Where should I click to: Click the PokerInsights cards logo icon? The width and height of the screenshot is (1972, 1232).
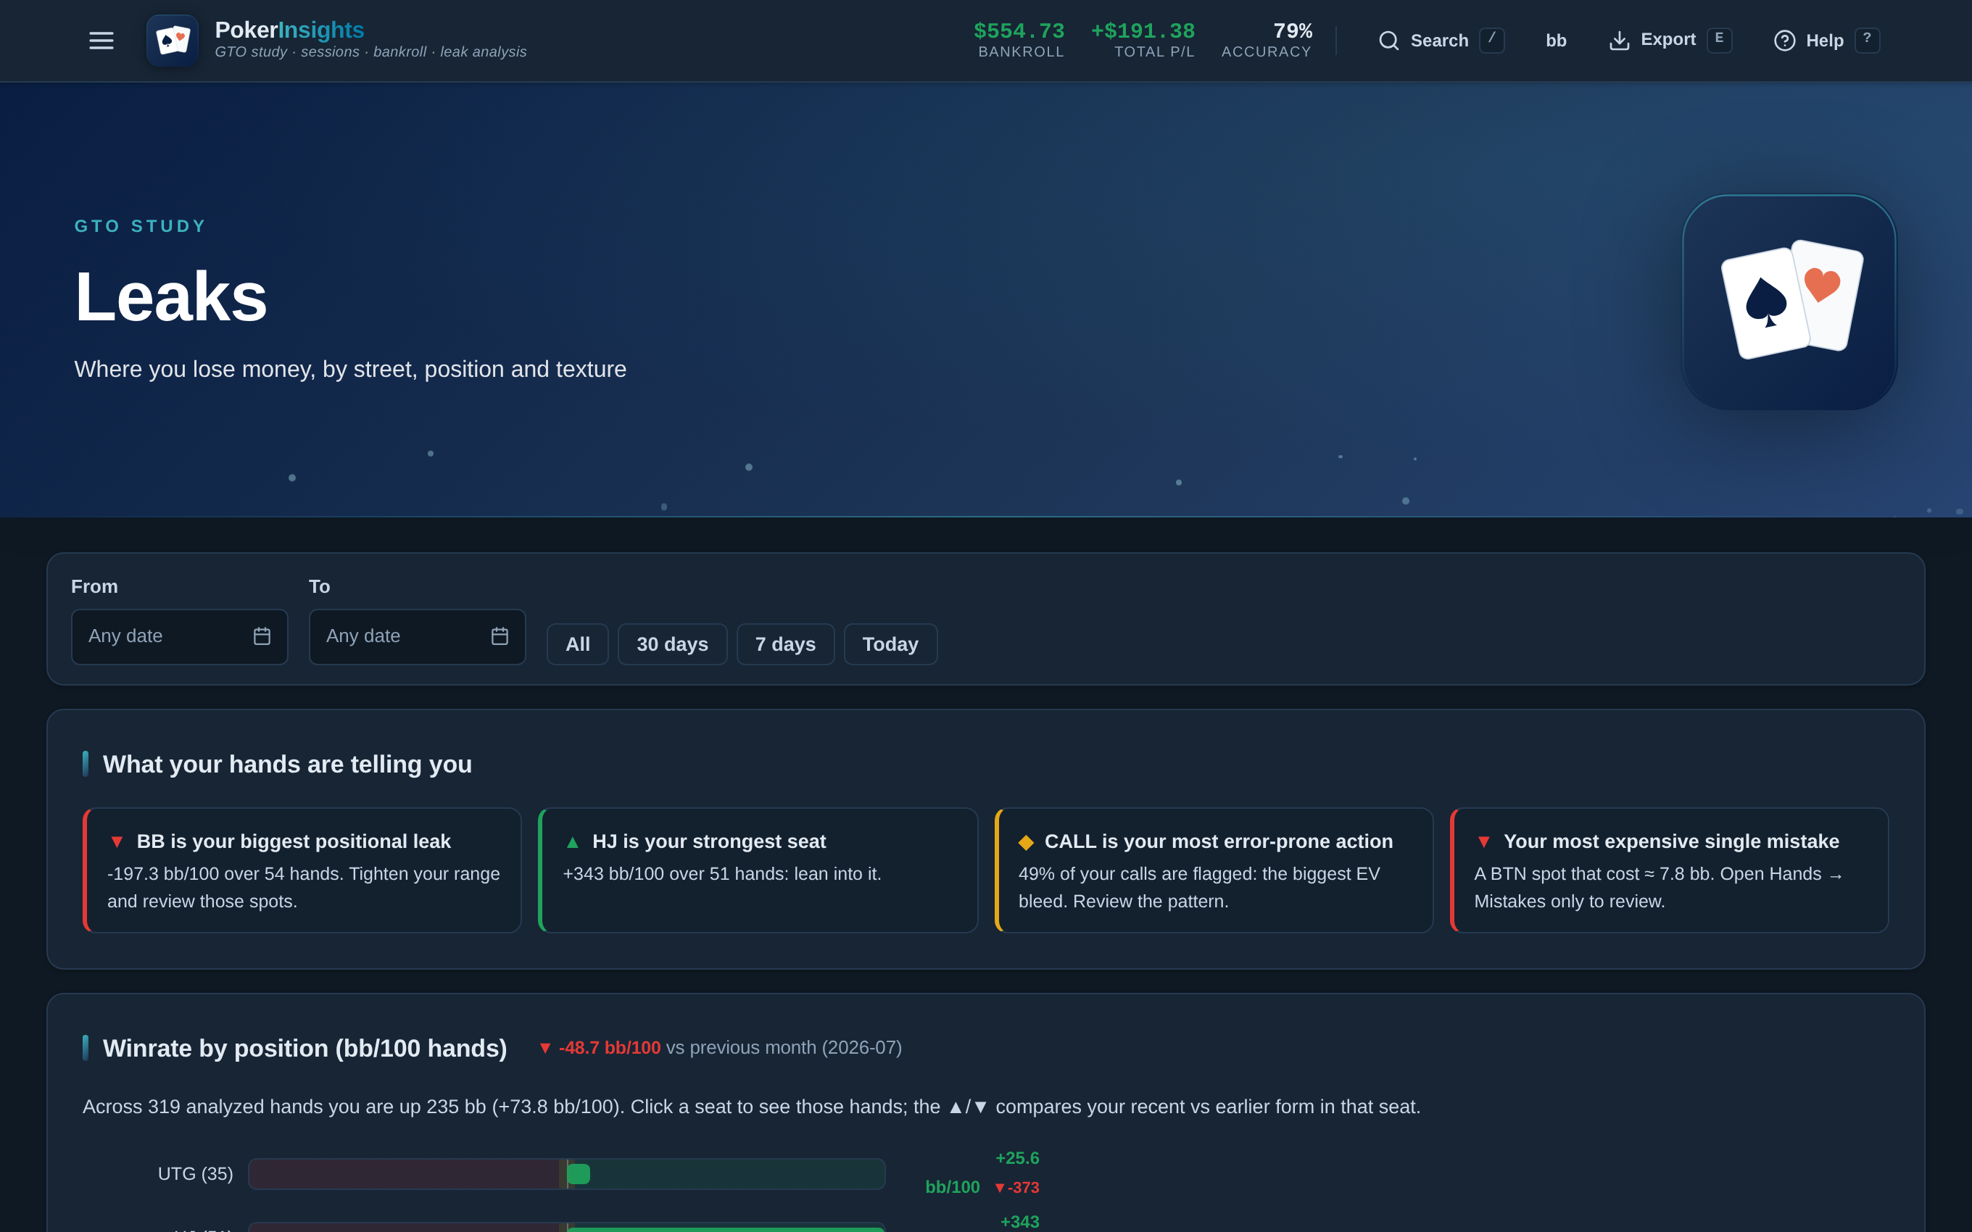[172, 41]
